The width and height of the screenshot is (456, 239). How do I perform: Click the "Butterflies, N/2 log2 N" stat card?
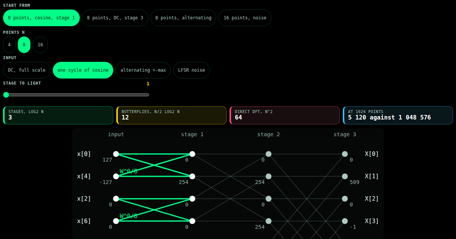(171, 115)
